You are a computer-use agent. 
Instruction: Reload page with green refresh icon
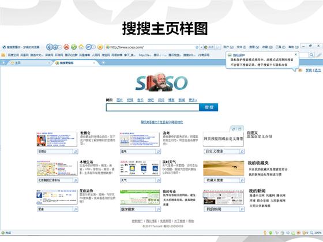[x=74, y=47]
